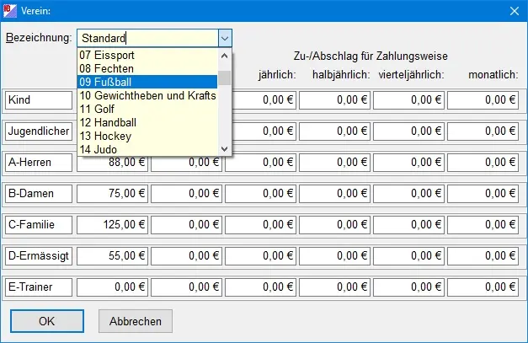Click the Abbrechen button
Screen dimensions: 528x343
pos(135,321)
